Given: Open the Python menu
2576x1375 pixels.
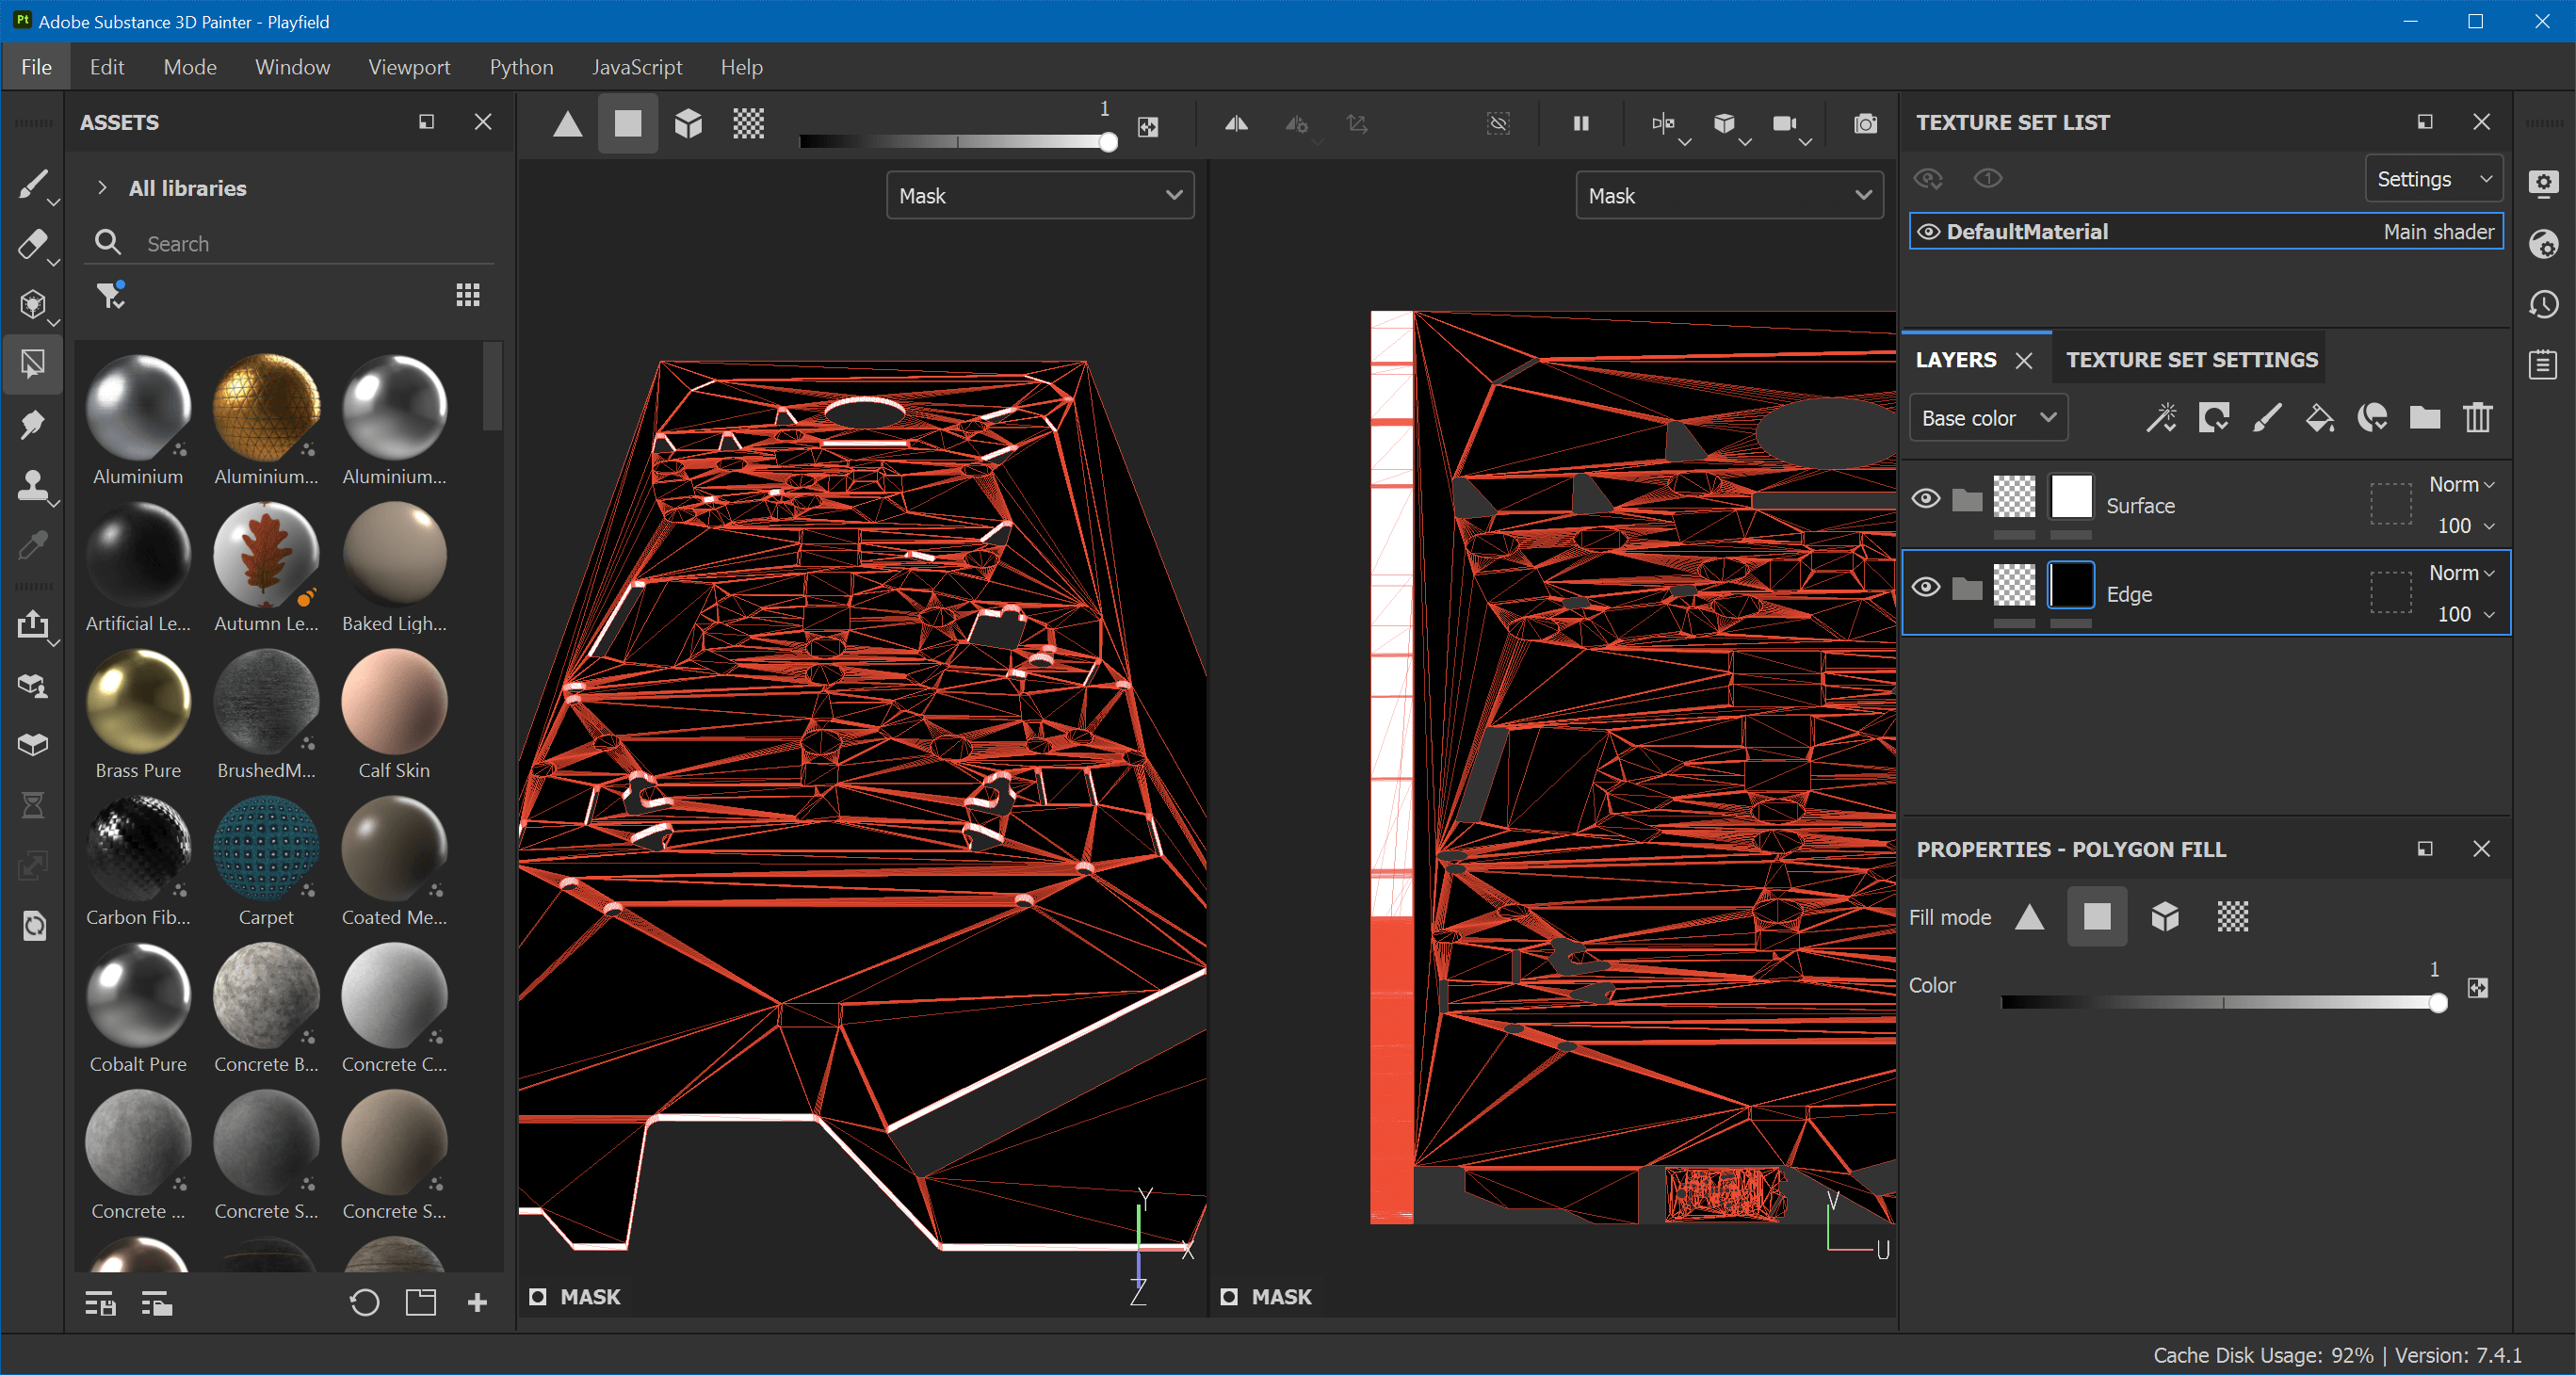Looking at the screenshot, I should [521, 67].
